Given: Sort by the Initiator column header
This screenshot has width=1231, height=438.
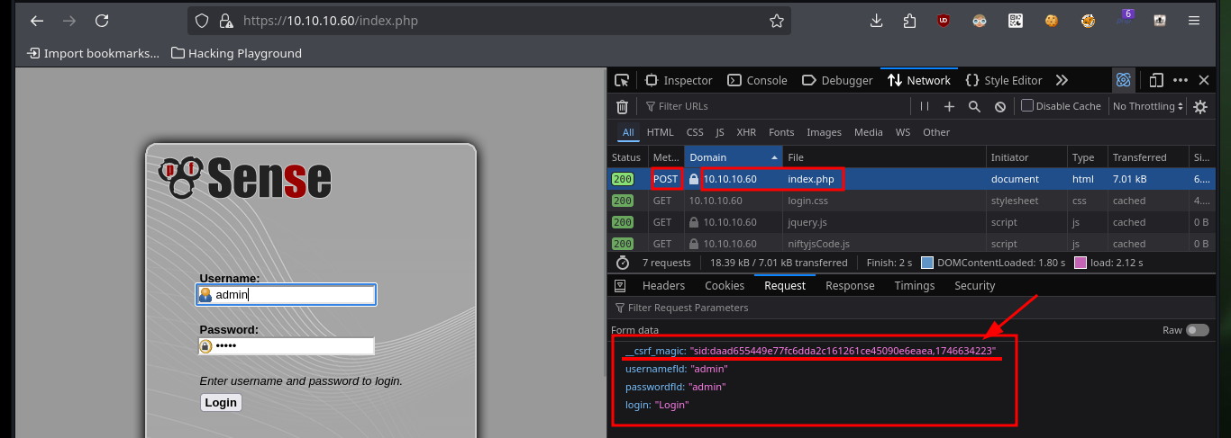Looking at the screenshot, I should pyautogui.click(x=1026, y=157).
